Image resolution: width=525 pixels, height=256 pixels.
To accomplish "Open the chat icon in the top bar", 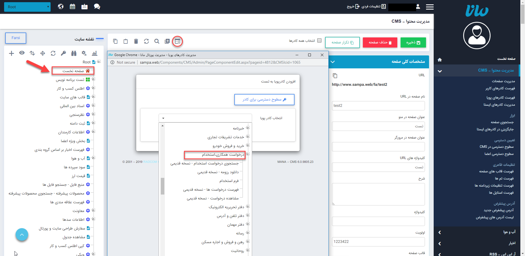I will coord(97,7).
